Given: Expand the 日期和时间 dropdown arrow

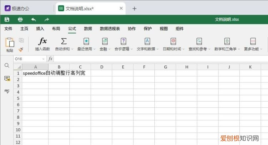Looking at the screenshot, I should [x=183, y=49].
